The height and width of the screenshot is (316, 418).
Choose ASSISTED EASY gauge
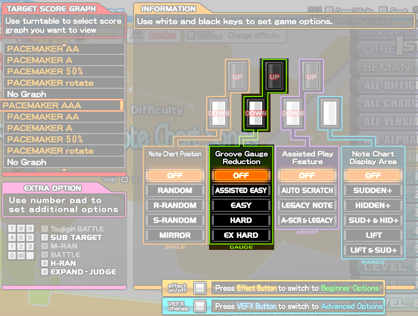(241, 190)
